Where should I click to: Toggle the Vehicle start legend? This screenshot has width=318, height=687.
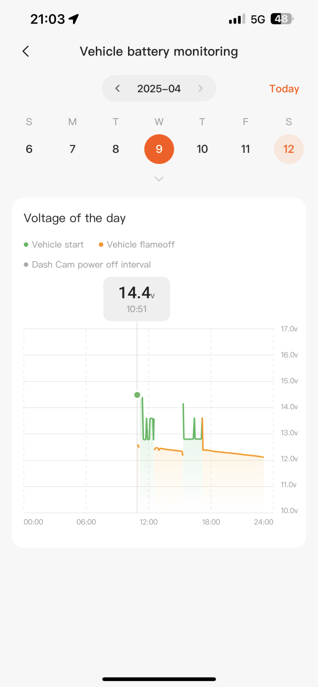pos(54,245)
